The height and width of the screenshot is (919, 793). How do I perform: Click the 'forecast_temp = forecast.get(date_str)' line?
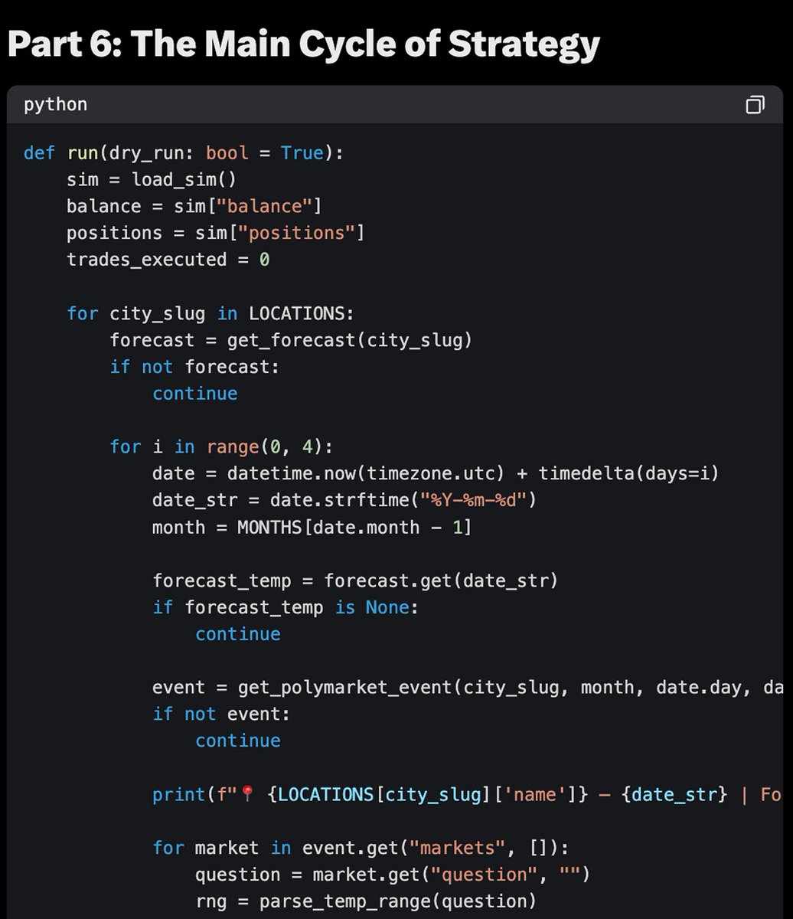tap(355, 581)
